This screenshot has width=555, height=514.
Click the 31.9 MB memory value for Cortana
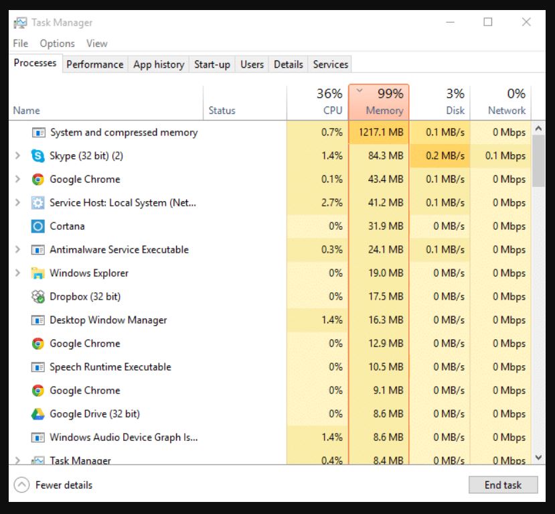[386, 226]
